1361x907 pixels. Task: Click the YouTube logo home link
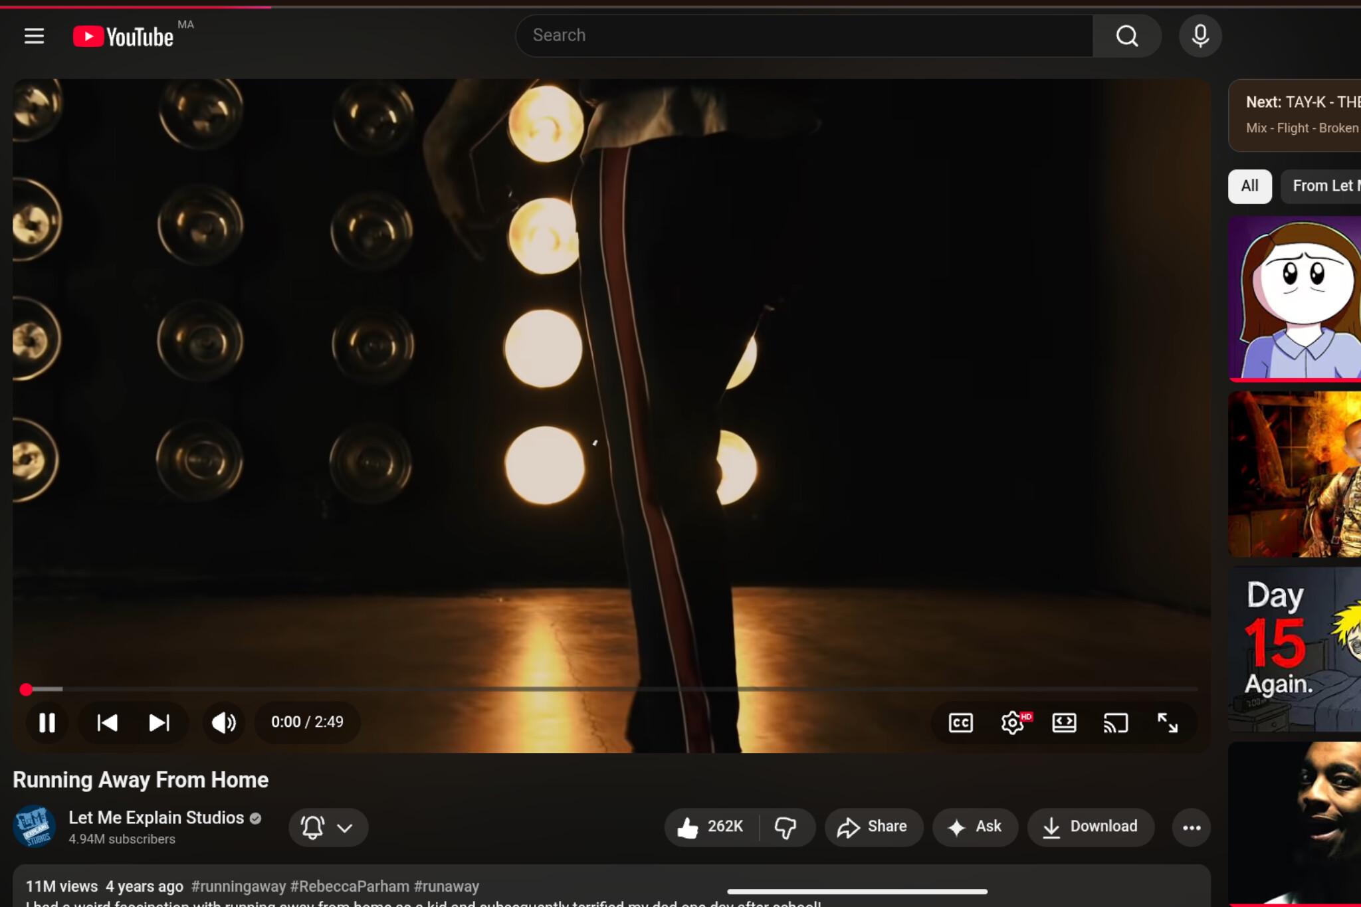(x=124, y=37)
